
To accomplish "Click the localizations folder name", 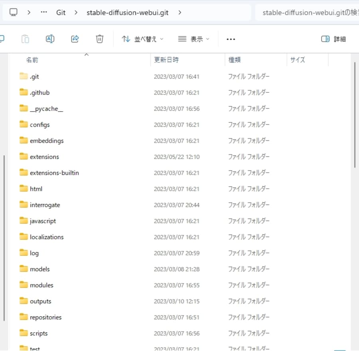I will (47, 237).
